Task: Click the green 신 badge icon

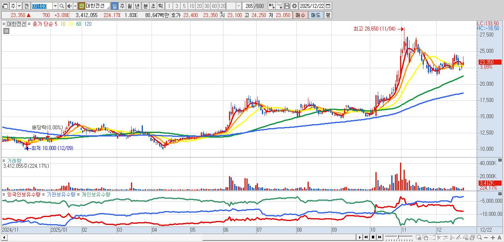Action: (x=81, y=6)
